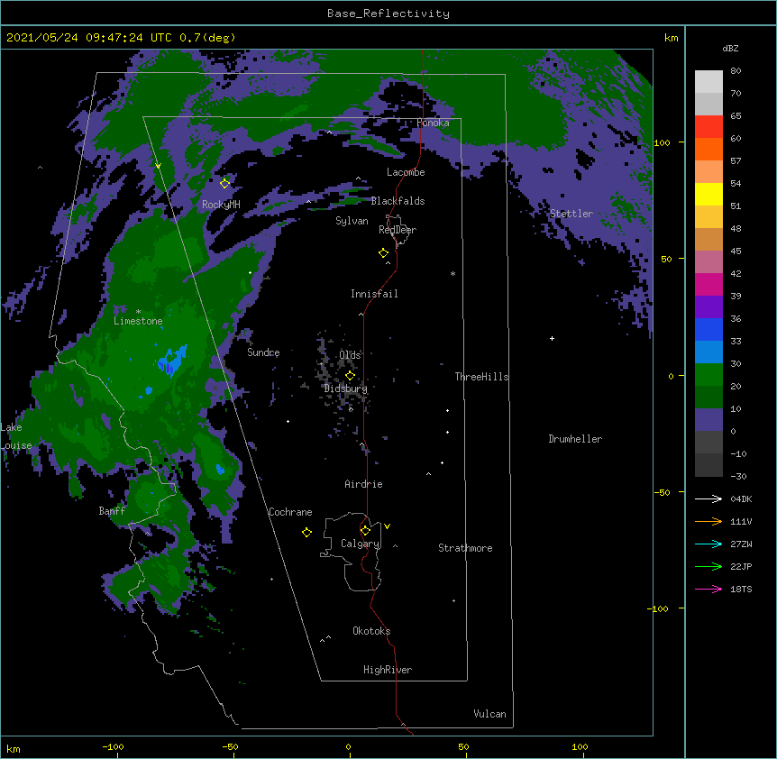Pick the slate purple swatch between 10 and 0
This screenshot has width=777, height=759.
[x=708, y=420]
